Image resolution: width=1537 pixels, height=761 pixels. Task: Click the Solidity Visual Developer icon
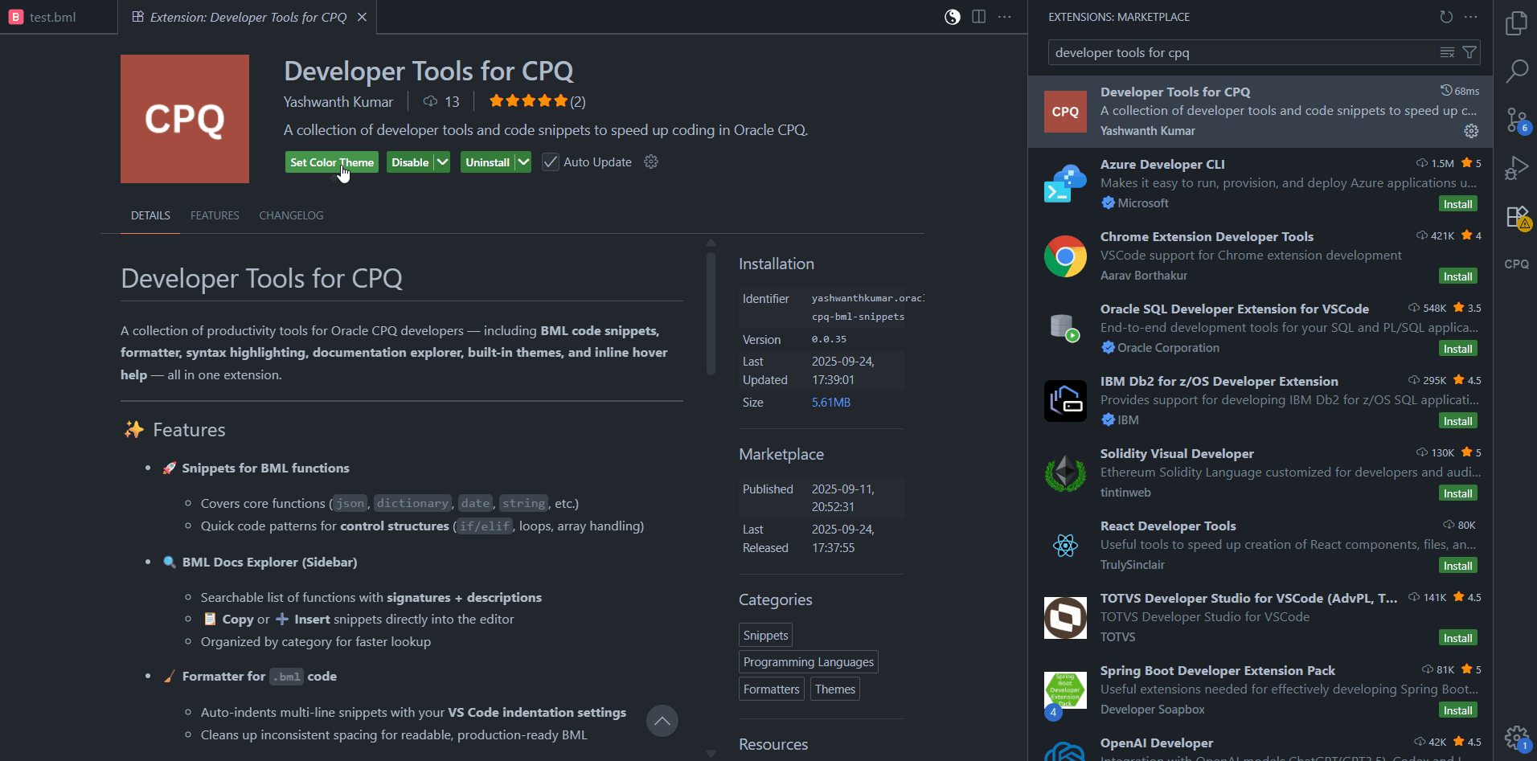coord(1065,473)
